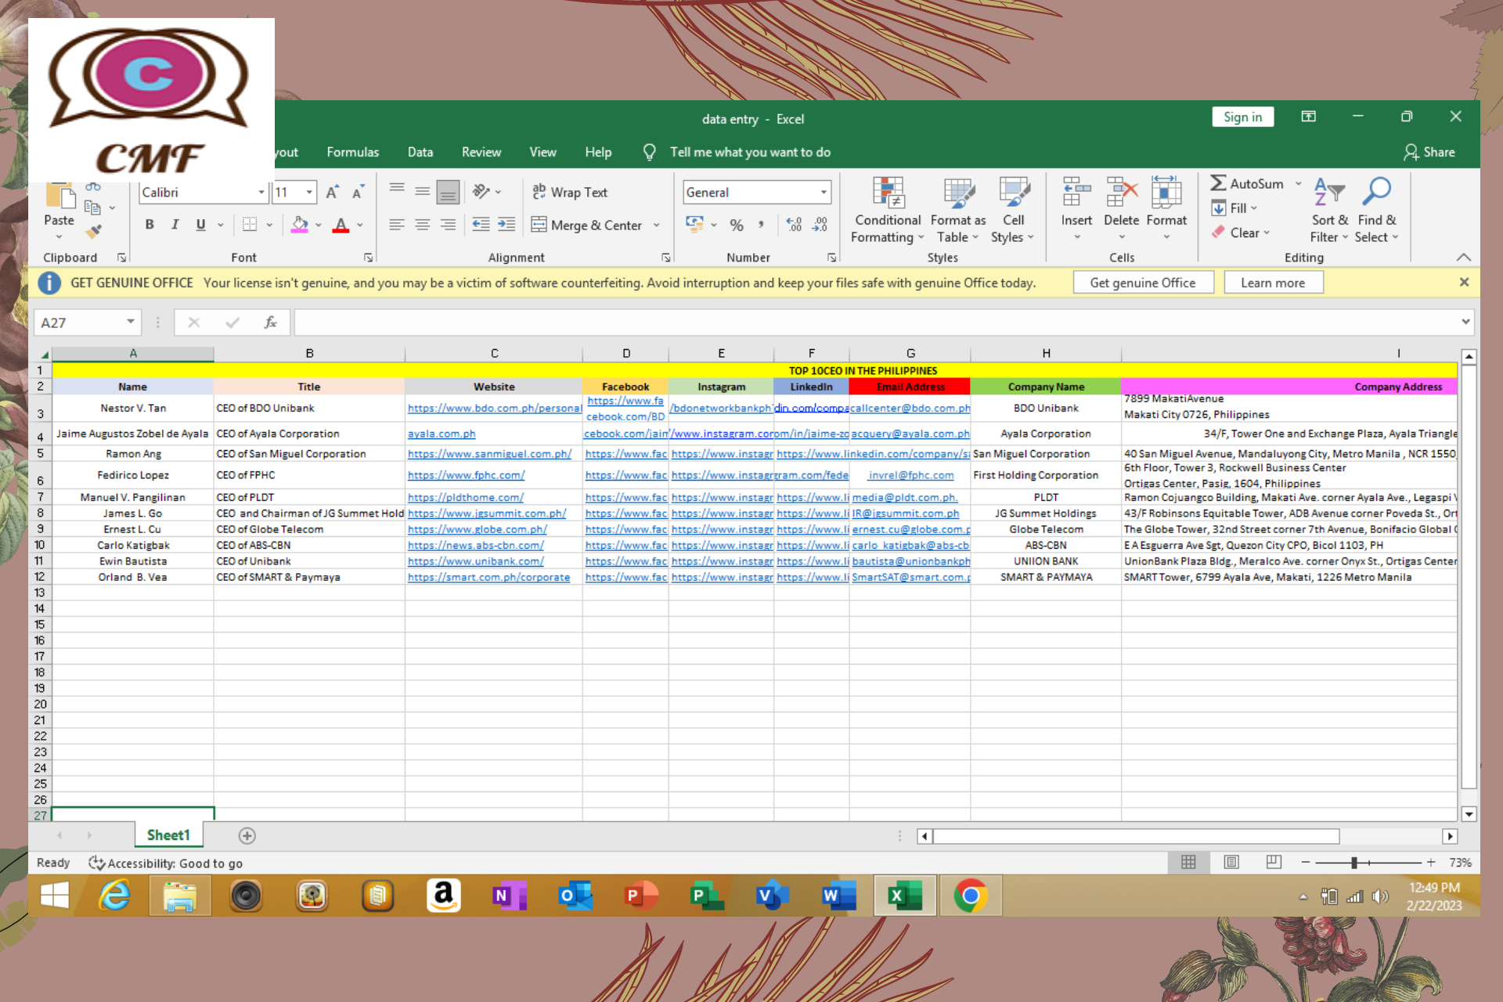
Task: Open the General number format dropdown
Action: 824,193
